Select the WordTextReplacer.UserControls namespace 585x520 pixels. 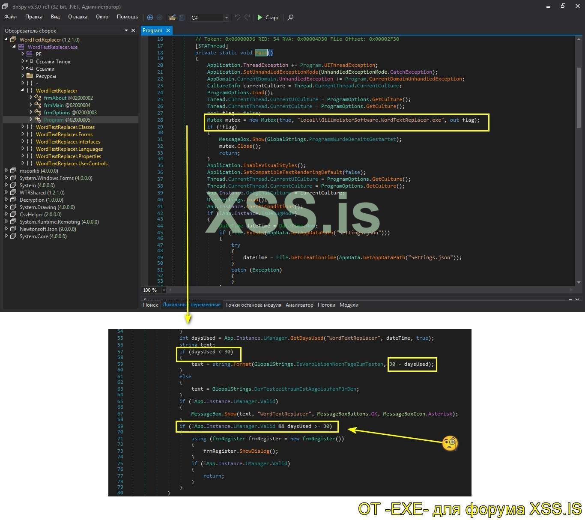click(72, 164)
